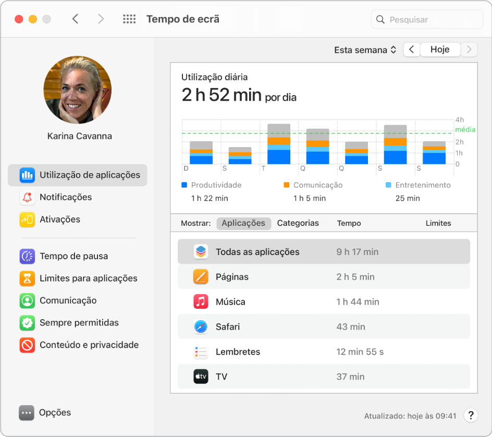Click the "Atualizado: hoje às 09:41" status
Viewport: 492px width, 437px height.
(410, 416)
